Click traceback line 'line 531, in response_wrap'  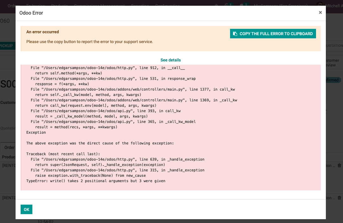pyautogui.click(x=113, y=79)
